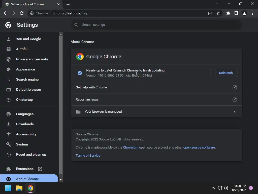This screenshot has width=258, height=194.
Task: Click the Chrome icon in the taskbar
Action: [30, 188]
